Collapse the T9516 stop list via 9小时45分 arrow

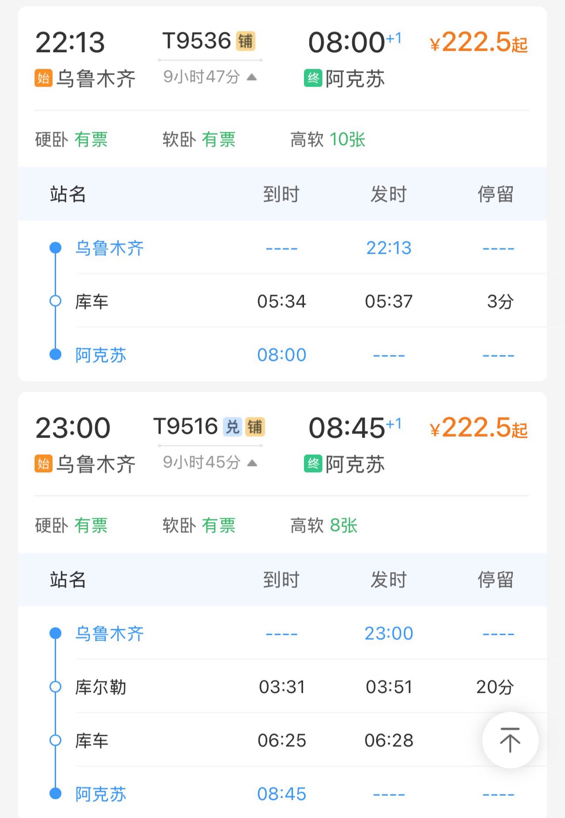252,463
